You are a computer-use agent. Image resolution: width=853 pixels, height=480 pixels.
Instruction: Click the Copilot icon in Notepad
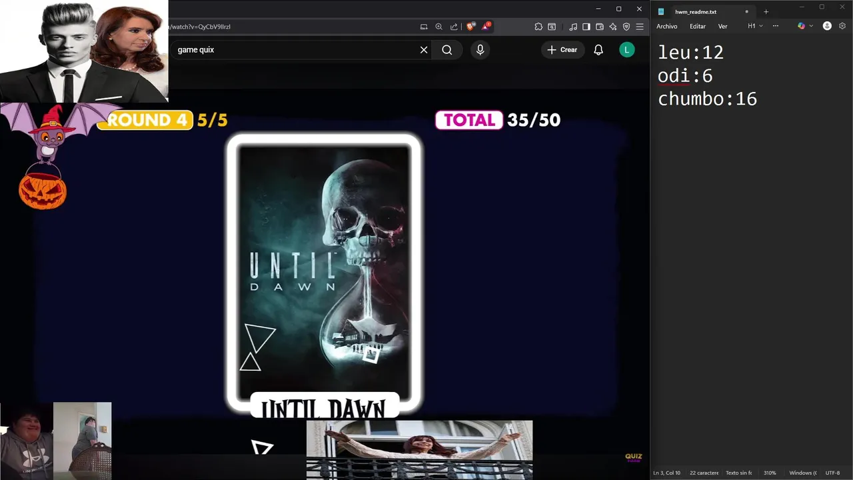(801, 26)
